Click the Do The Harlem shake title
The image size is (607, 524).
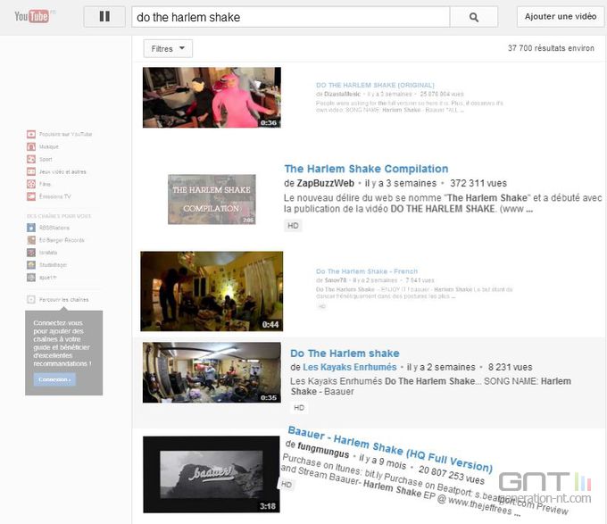tap(345, 353)
